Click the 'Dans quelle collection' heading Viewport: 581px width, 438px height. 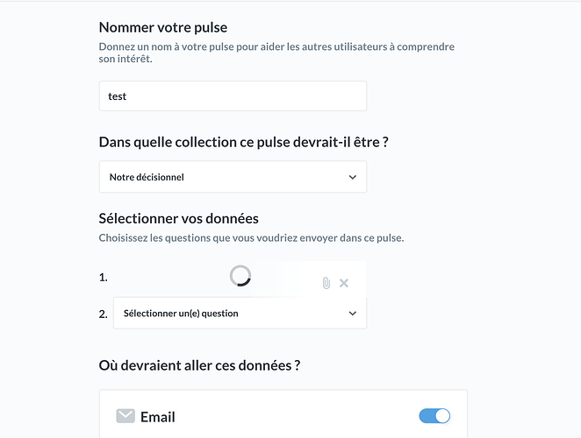(243, 142)
